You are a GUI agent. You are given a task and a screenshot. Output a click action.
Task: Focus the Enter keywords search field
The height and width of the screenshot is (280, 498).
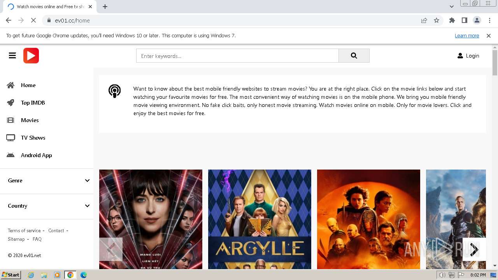click(237, 56)
